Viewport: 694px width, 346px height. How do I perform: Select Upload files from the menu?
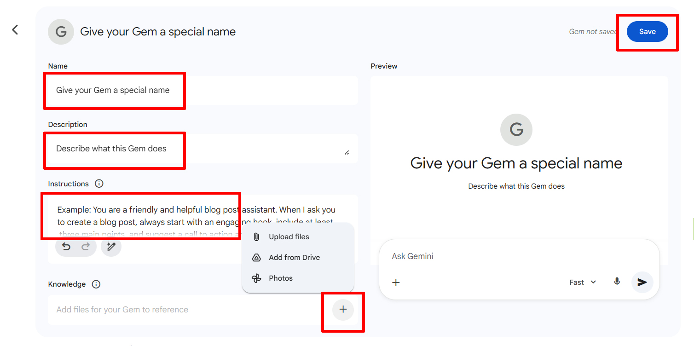click(289, 237)
